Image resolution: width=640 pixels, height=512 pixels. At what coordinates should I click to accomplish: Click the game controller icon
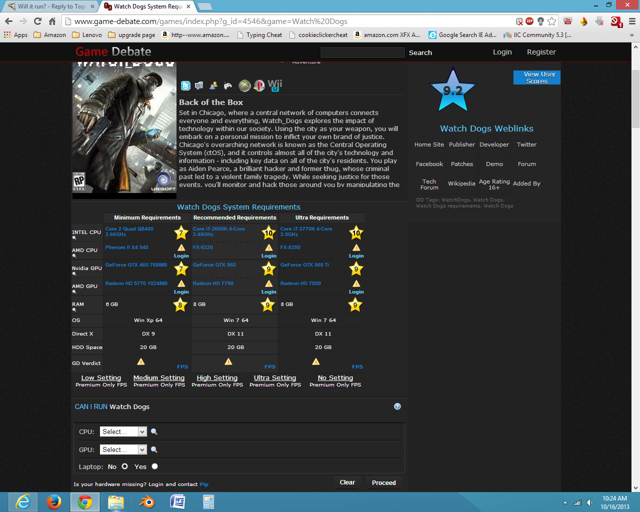(x=228, y=86)
